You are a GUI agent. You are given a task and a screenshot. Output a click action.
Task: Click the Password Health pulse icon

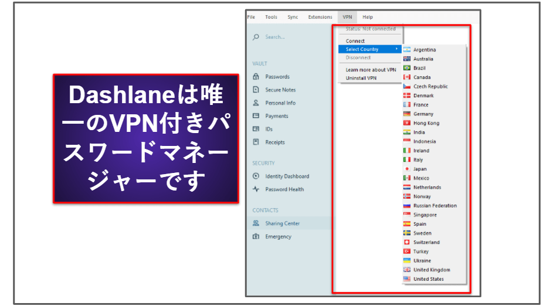point(256,189)
